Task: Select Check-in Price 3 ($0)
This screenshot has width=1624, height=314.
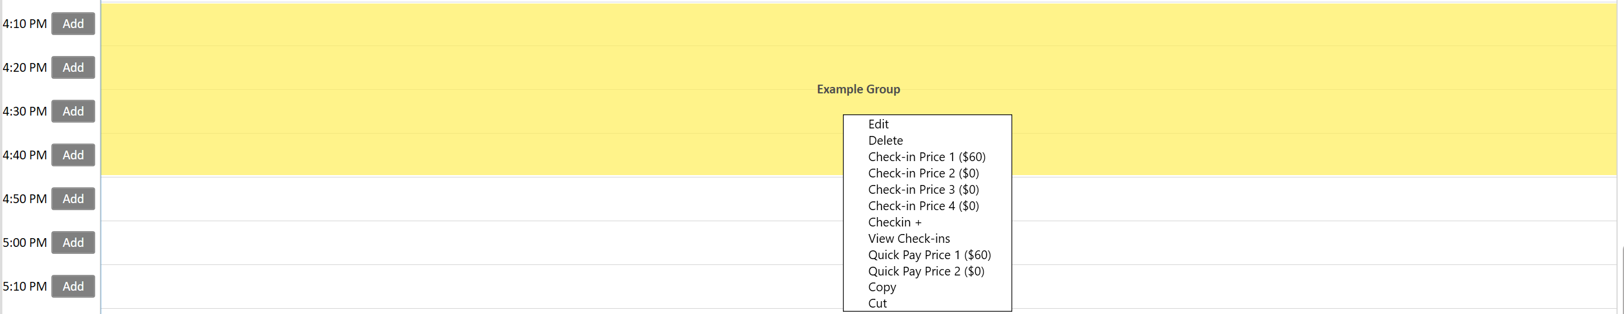Action: click(x=923, y=190)
